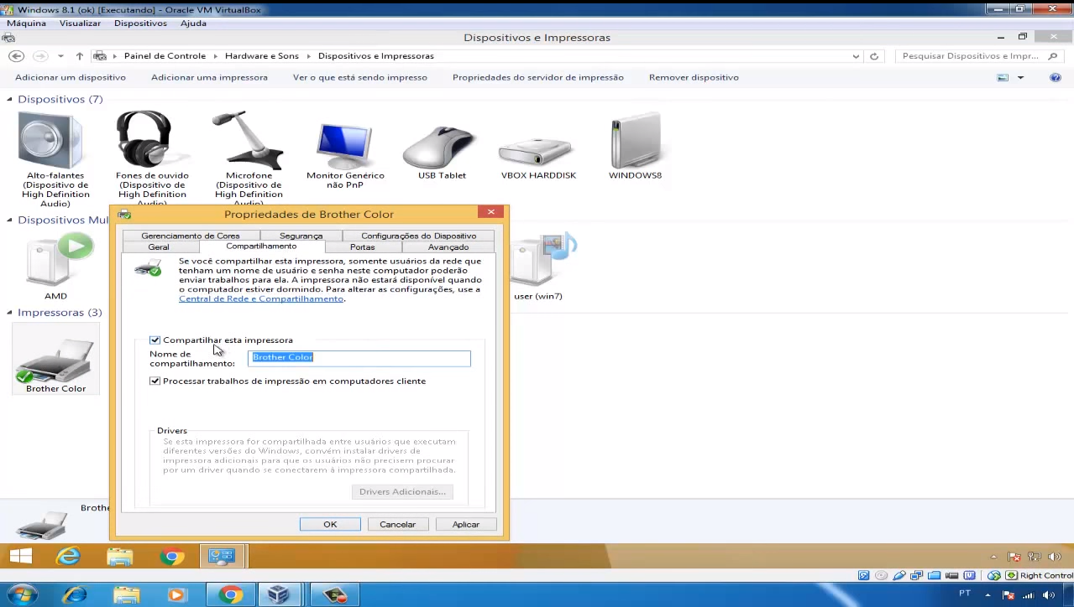This screenshot has width=1074, height=607.
Task: Launch Internet Explorer in Windows 8.1 taskbar
Action: 68,556
